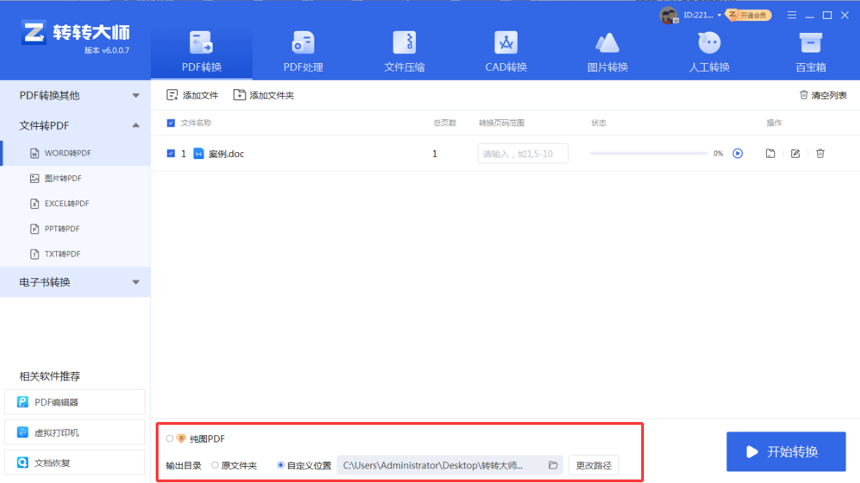This screenshot has width=860, height=483.
Task: Select the 图片转换 tab
Action: 607,52
